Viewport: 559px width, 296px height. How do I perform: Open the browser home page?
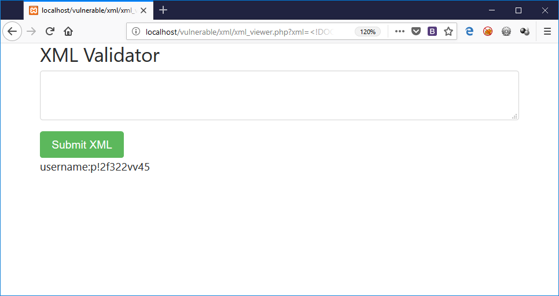68,32
